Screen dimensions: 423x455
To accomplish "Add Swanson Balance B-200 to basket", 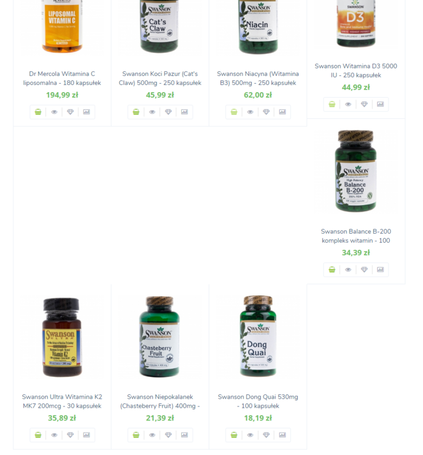I will pos(332,269).
